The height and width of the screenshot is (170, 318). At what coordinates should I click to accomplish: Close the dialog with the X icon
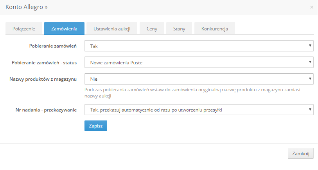311,7
